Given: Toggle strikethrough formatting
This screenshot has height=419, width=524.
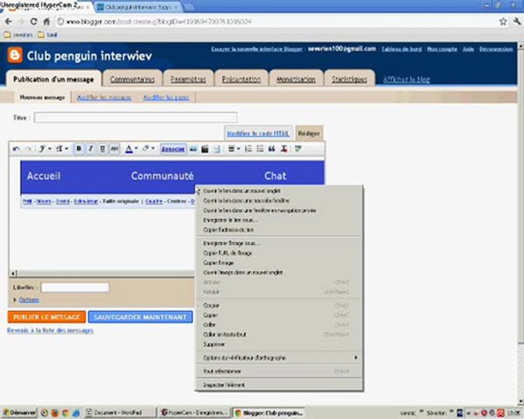Looking at the screenshot, I should click(x=114, y=149).
